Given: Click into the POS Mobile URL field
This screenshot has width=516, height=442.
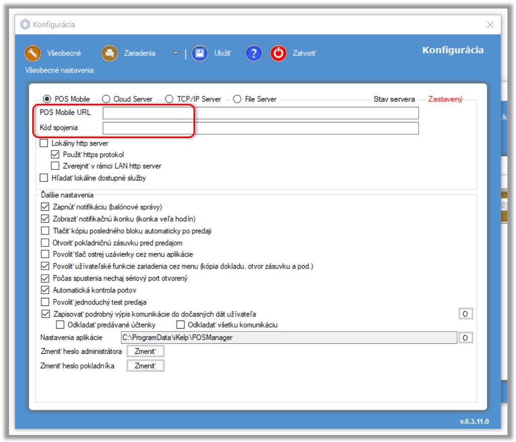Looking at the screenshot, I should click(x=260, y=113).
